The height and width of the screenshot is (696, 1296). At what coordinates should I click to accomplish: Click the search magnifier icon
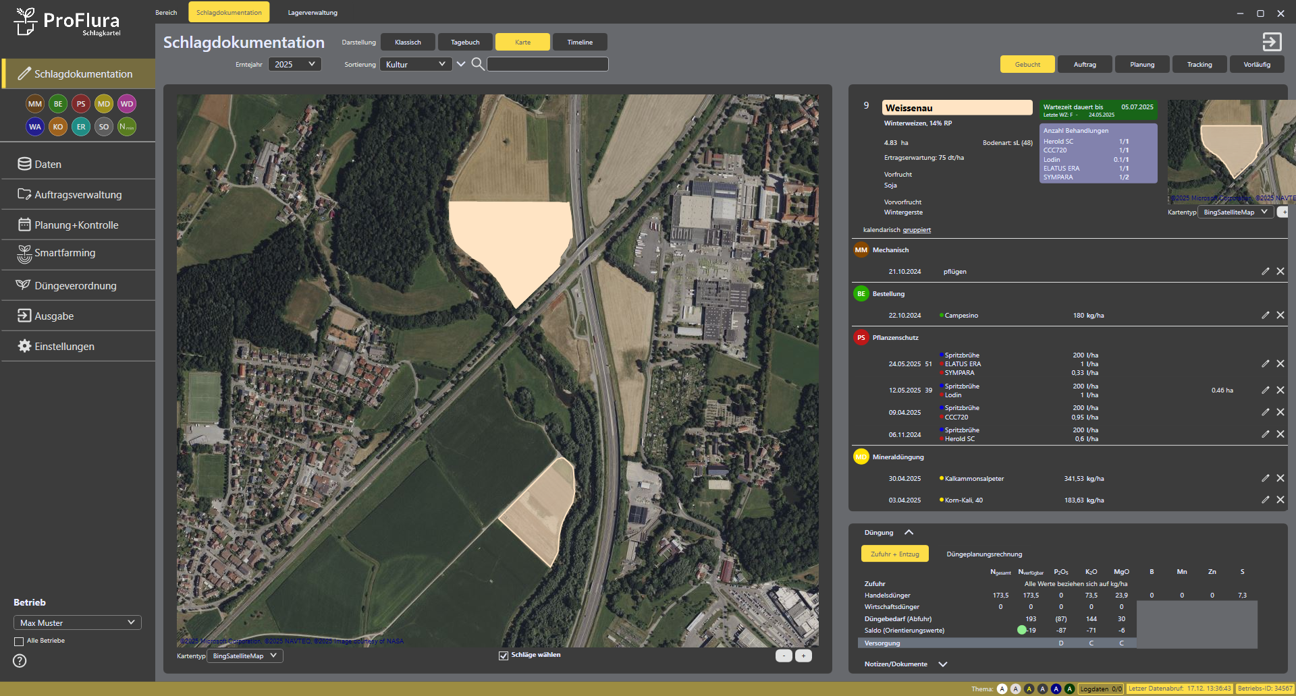tap(477, 64)
